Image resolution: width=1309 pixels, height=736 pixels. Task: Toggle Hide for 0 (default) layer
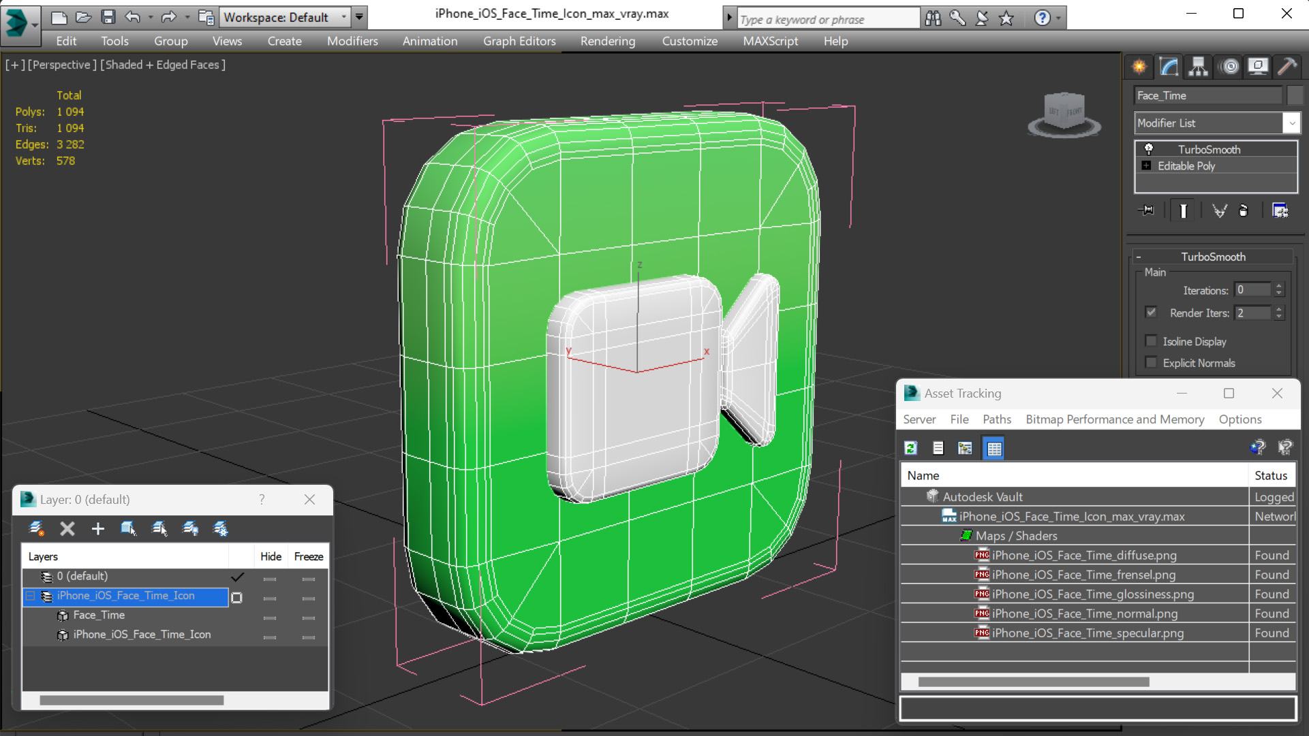270,579
